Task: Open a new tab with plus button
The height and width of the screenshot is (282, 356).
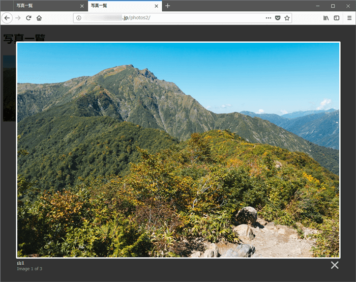Action: [x=168, y=6]
